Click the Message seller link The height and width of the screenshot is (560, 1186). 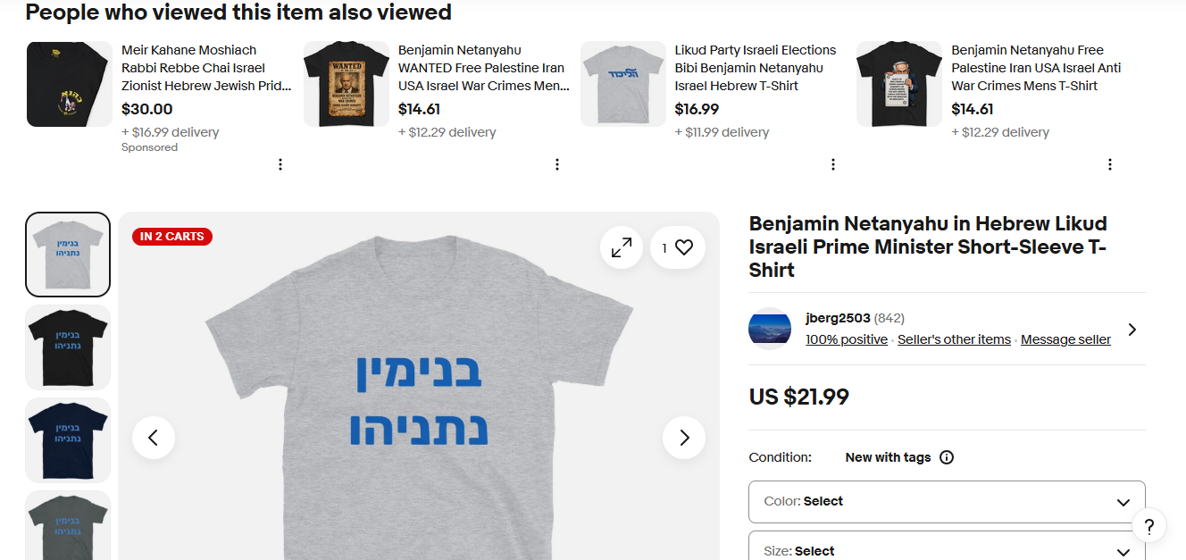(1065, 339)
